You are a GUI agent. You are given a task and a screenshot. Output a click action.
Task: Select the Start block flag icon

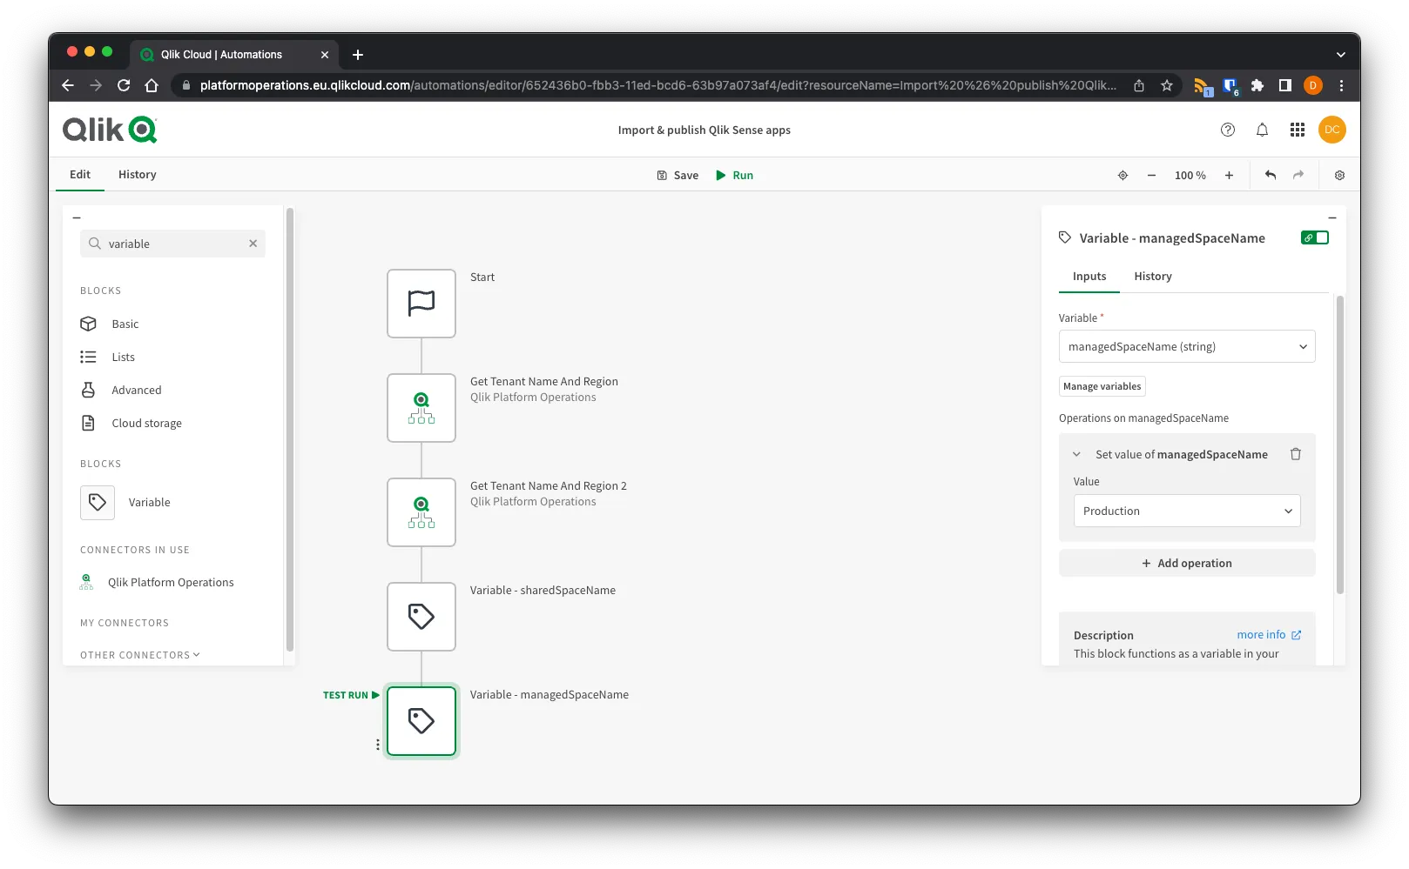(x=421, y=303)
